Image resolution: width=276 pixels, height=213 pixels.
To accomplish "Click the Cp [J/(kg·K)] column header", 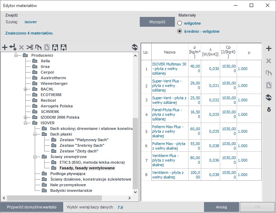I will click(x=228, y=52).
